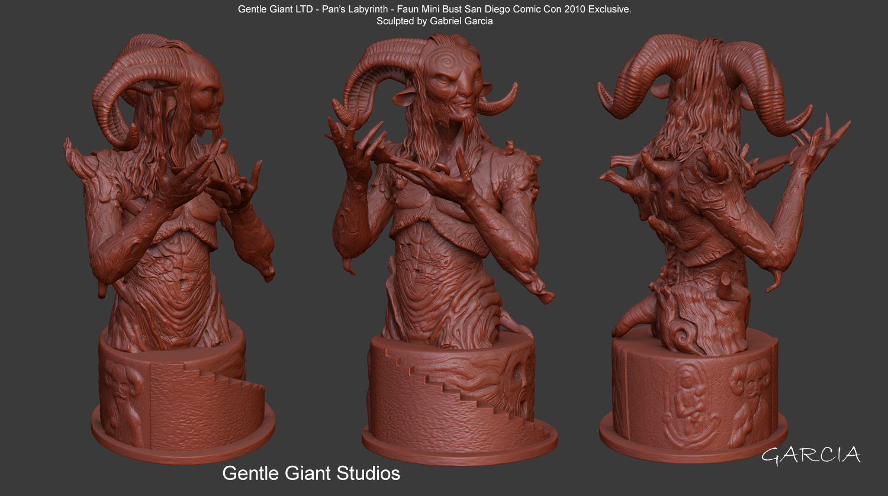Click the 'Sculpted by Gabriel Garcia' caption
This screenshot has height=496, width=888.
[x=434, y=21]
